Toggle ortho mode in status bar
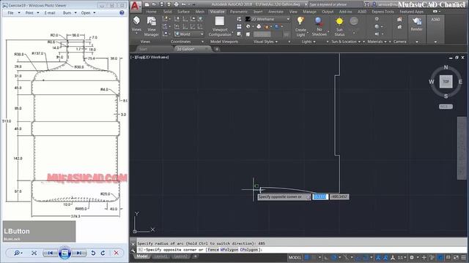 click(326, 257)
